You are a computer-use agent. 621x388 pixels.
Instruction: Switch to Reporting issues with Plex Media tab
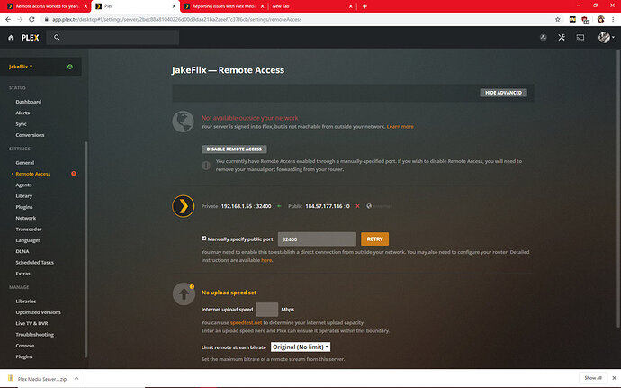point(225,6)
